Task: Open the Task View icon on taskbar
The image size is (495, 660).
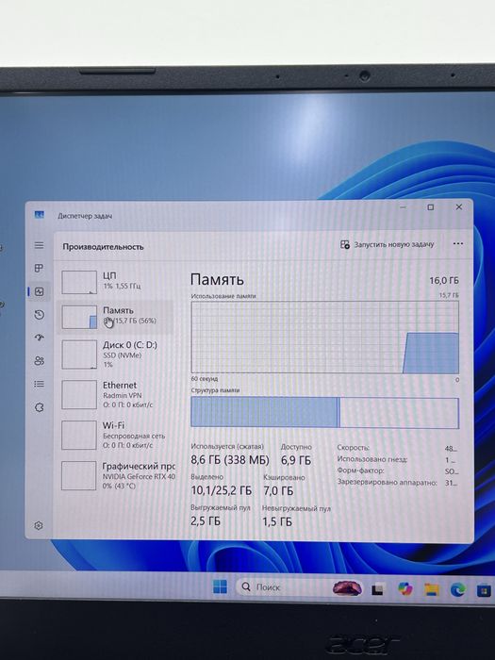Action: pyautogui.click(x=377, y=589)
